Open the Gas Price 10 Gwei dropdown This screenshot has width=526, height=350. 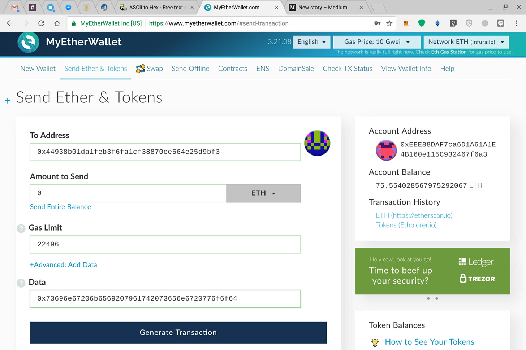[377, 42]
